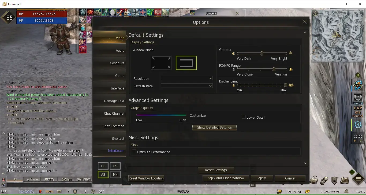Click the shield icon in status bar
This screenshot has height=195, width=366.
[75, 192]
